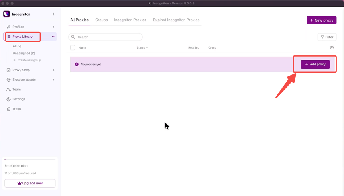Click into the proxy Search field
The image size is (344, 196).
(x=105, y=37)
